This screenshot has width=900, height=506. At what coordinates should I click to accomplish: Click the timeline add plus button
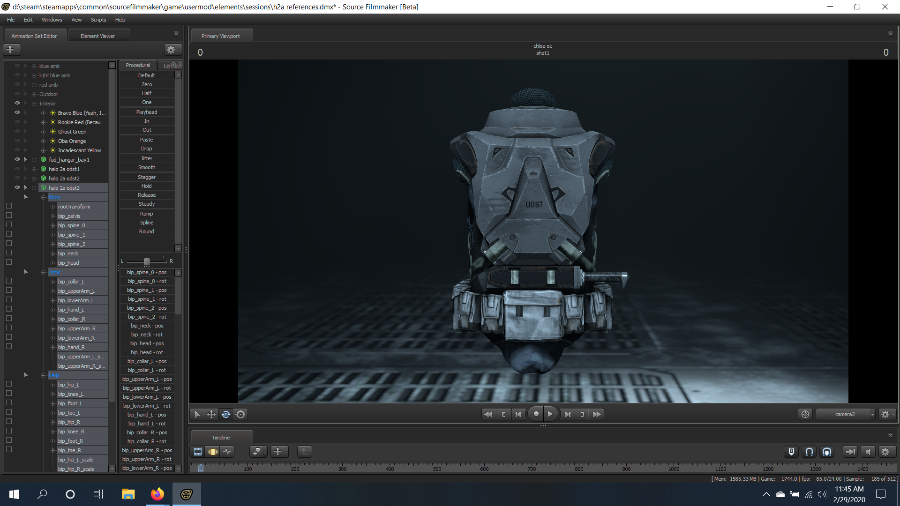[x=279, y=452]
